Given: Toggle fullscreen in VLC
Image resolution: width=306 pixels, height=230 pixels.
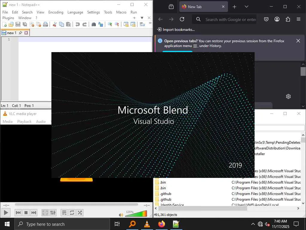Looking at the screenshot, I should pyautogui.click(x=45, y=213).
